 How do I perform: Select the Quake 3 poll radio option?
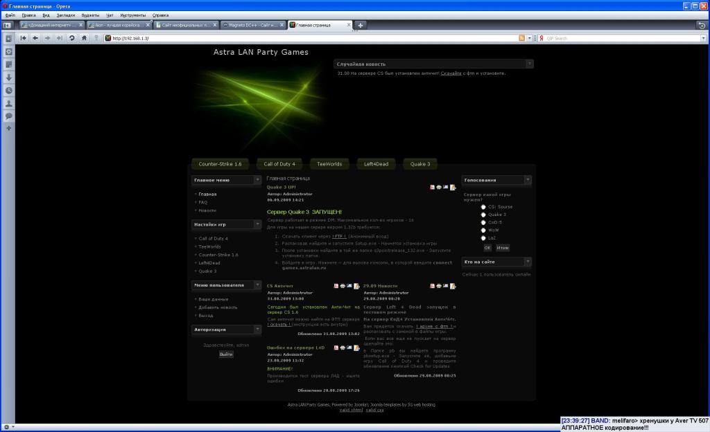483,215
